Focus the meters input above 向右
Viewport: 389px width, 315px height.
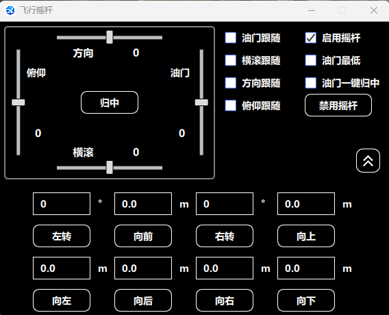[x=225, y=268]
